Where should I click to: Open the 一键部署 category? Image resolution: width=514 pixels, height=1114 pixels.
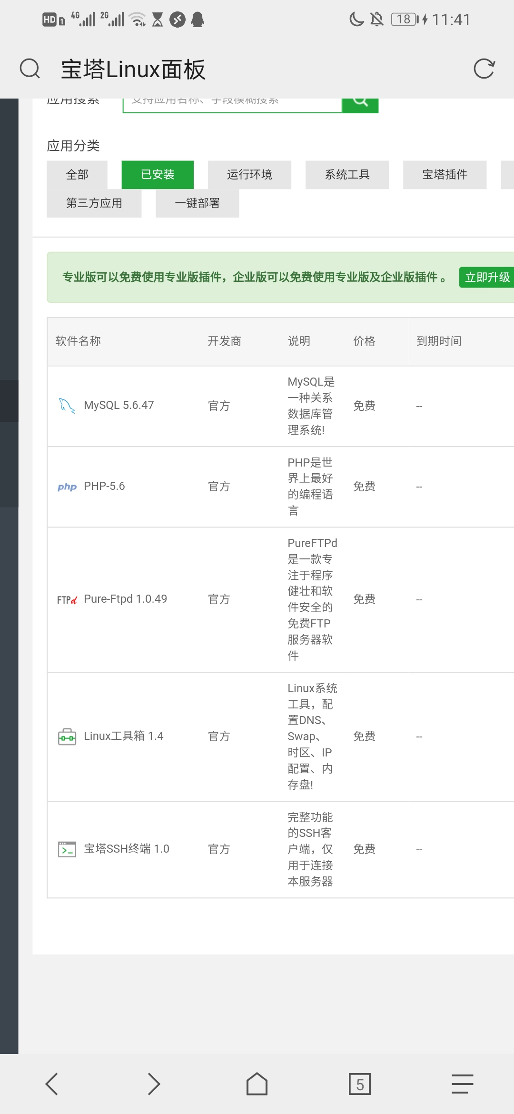tap(197, 203)
